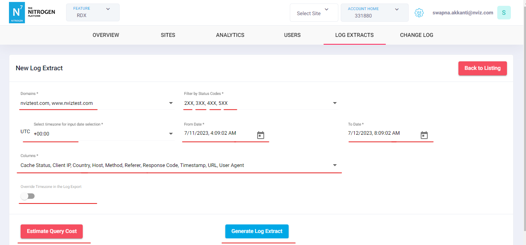Click the Back to Listing button

click(482, 68)
